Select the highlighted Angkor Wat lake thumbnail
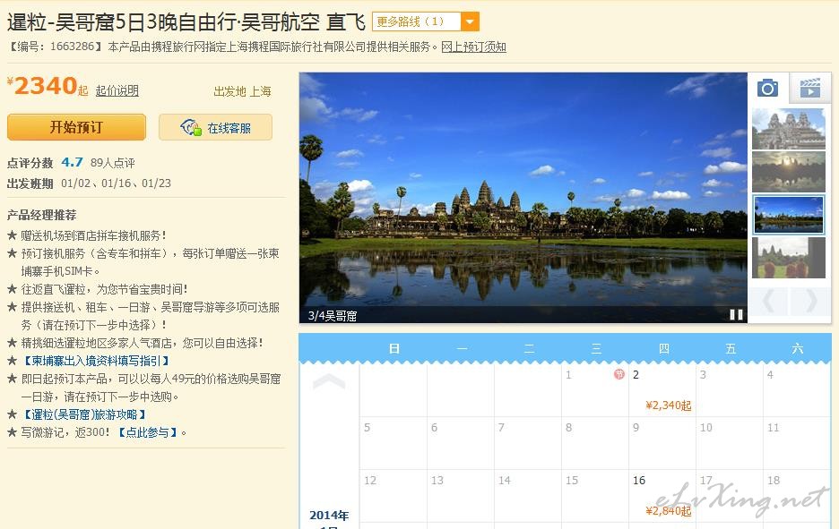 tap(788, 214)
